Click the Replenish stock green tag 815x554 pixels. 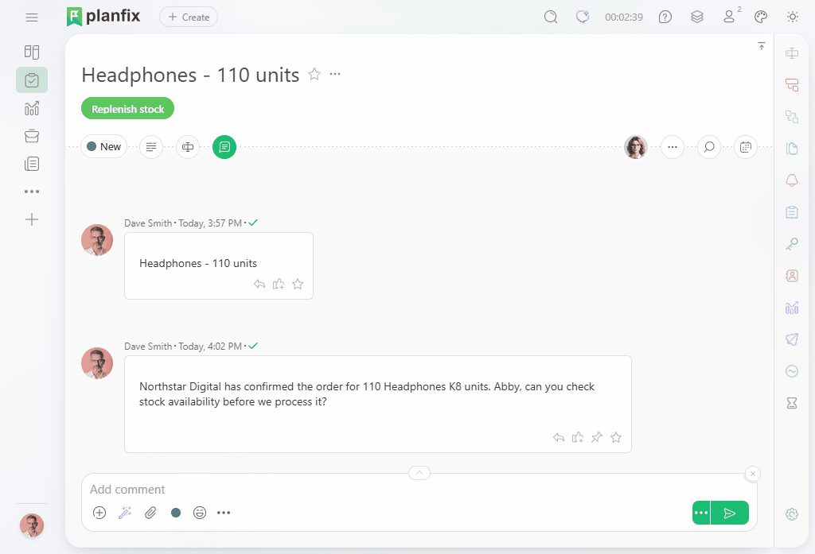pos(128,109)
